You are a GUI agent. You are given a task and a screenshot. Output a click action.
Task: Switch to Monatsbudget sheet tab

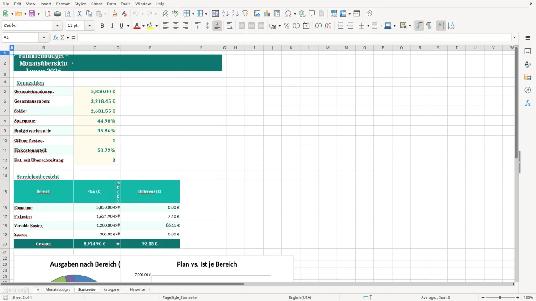(x=58, y=289)
